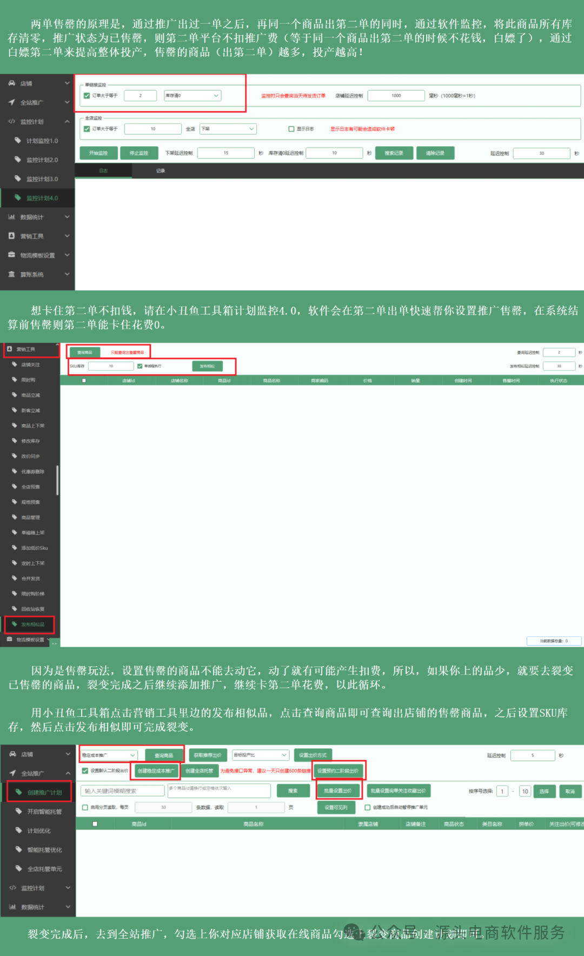Open the 商品管理 menu item
Image resolution: width=584 pixels, height=956 pixels.
point(30,517)
